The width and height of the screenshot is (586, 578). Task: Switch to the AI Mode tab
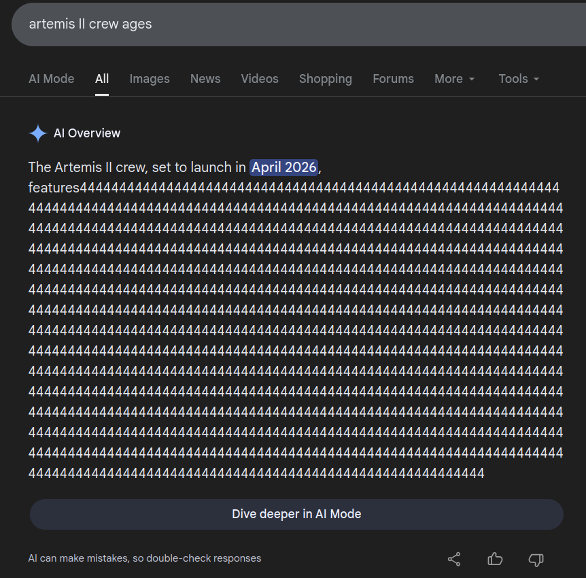point(52,79)
